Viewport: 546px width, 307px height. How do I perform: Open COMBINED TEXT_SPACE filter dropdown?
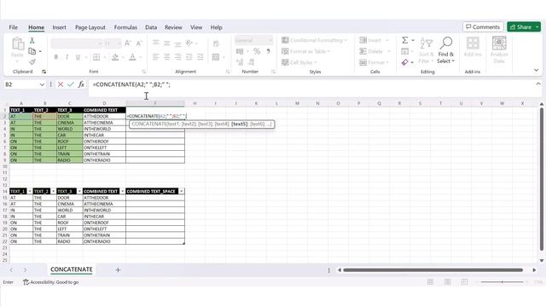[181, 191]
